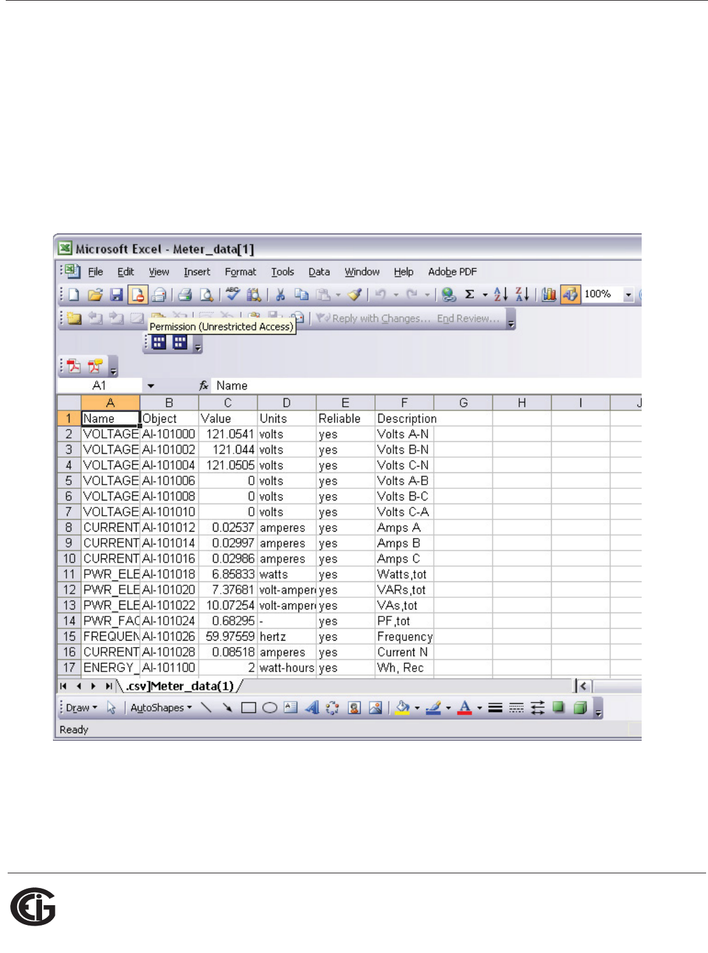Image resolution: width=708 pixels, height=953 pixels.
Task: Sort descending Z to A
Action: pyautogui.click(x=522, y=295)
